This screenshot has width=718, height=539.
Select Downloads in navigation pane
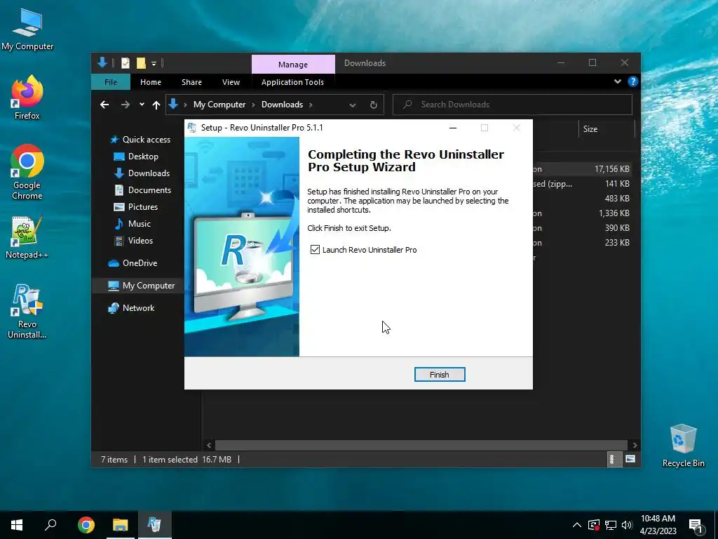coord(142,173)
